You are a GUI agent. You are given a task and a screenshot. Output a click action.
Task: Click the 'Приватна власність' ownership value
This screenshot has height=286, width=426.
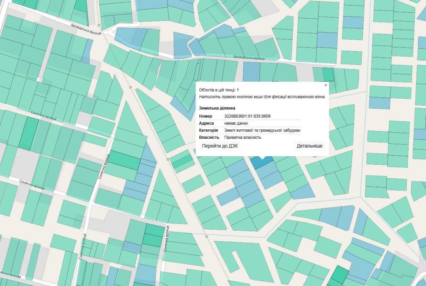coord(243,137)
